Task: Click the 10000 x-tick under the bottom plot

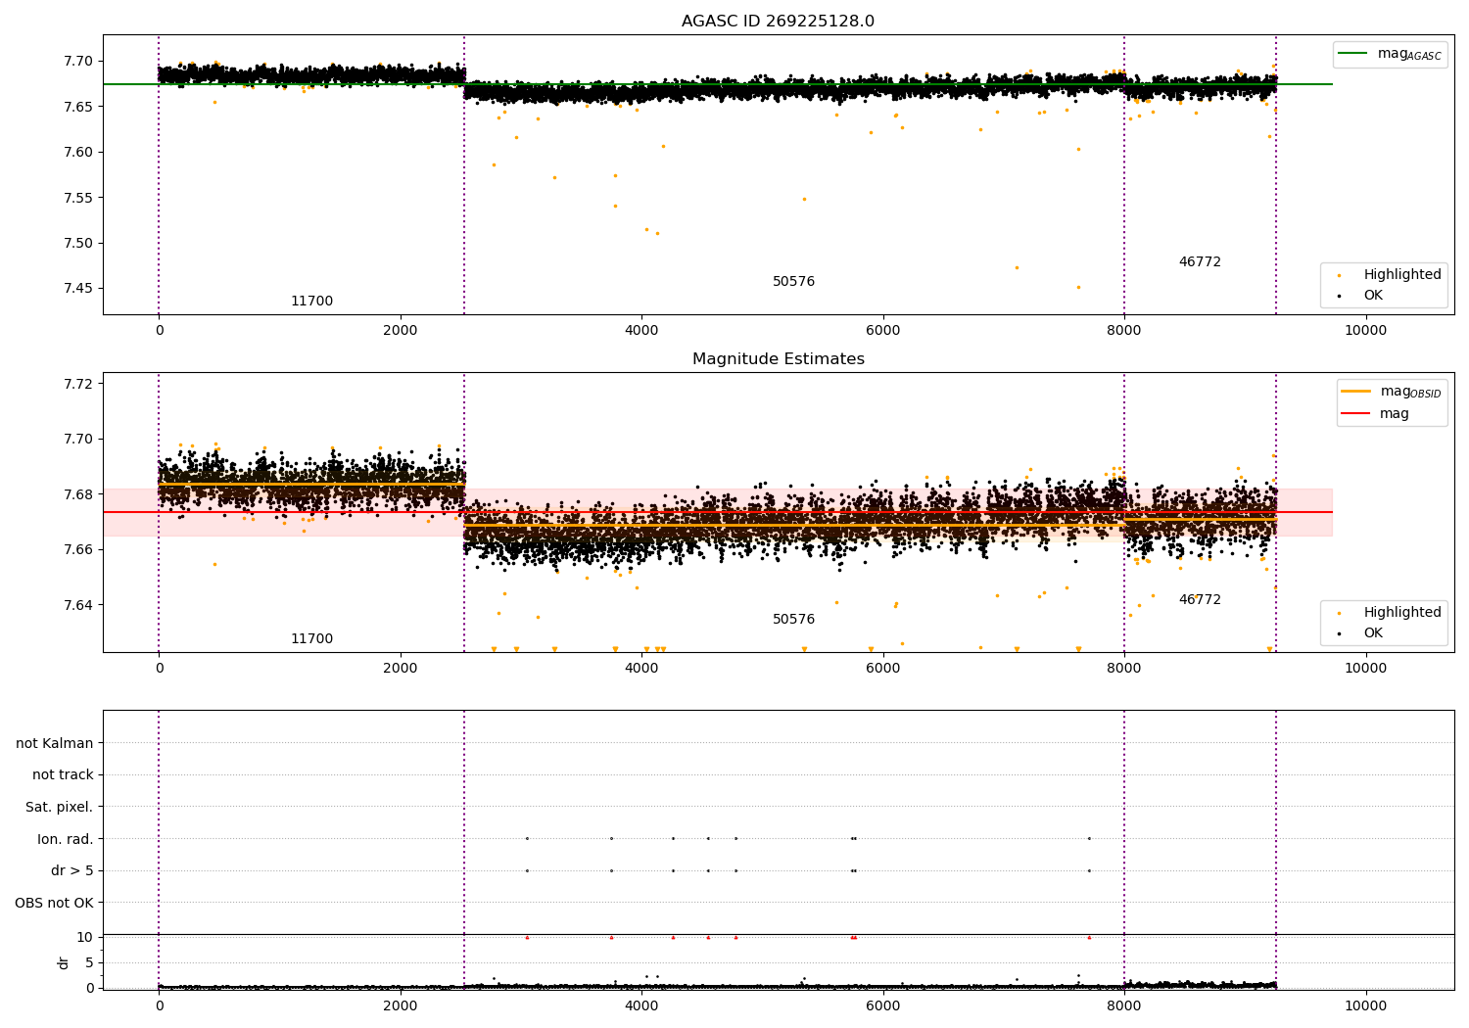Action: click(x=1365, y=1006)
